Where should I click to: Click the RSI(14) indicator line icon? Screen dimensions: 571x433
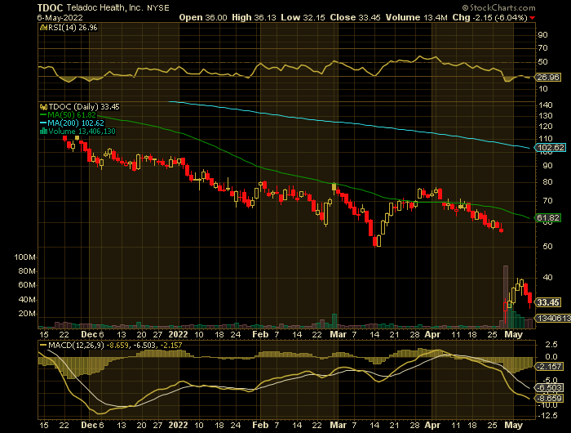pos(44,28)
